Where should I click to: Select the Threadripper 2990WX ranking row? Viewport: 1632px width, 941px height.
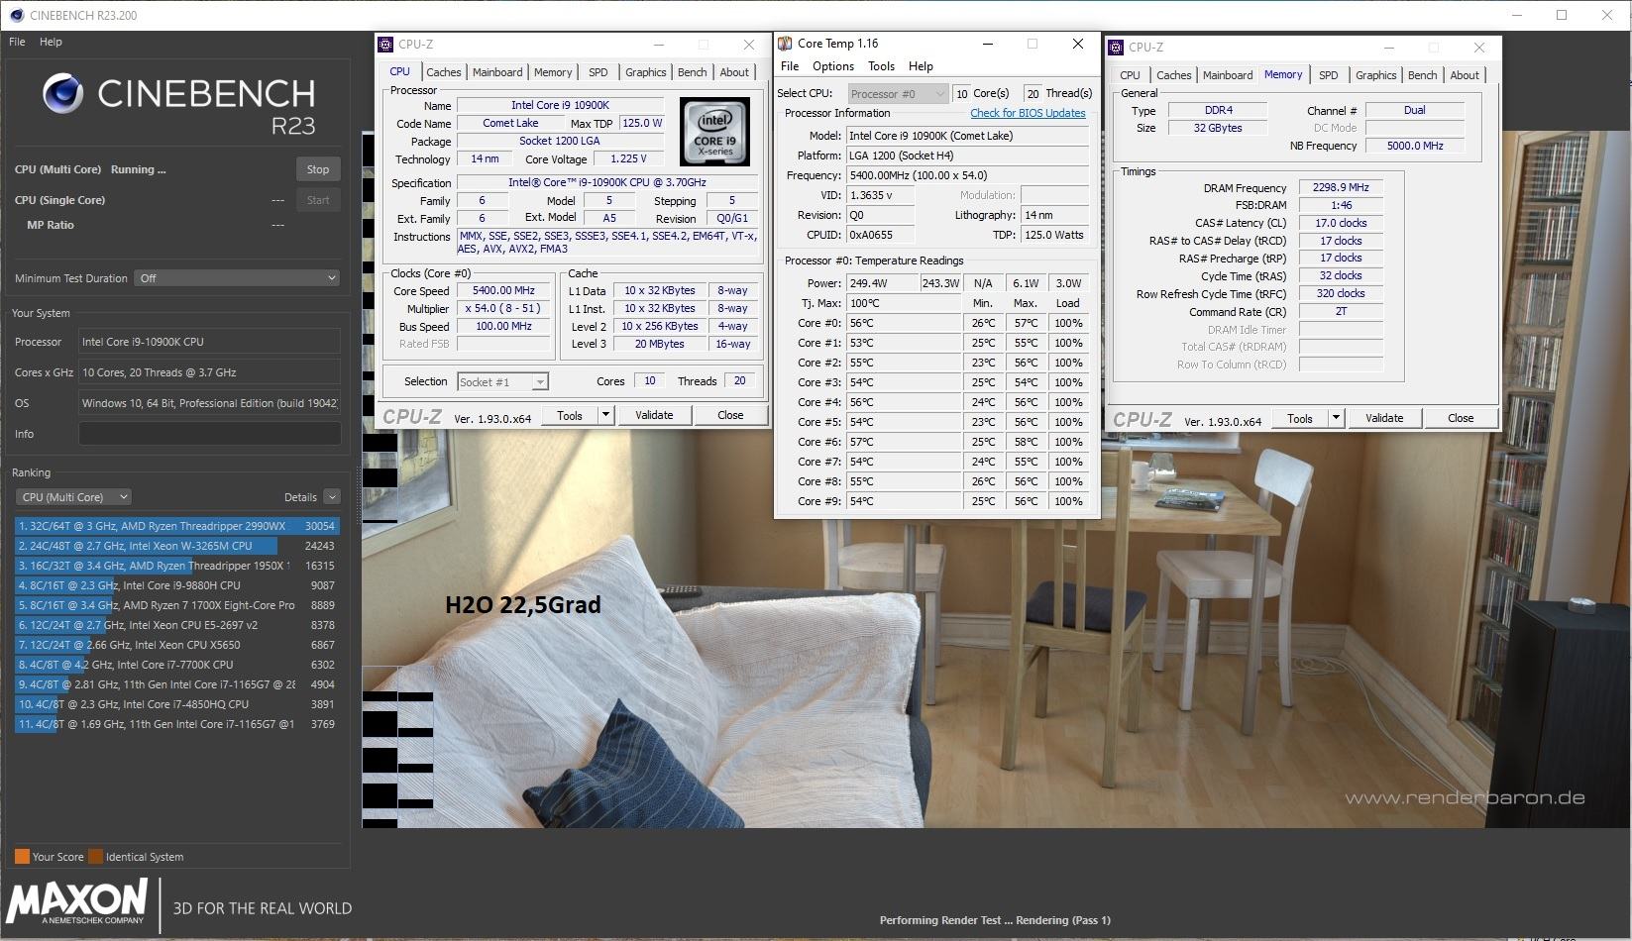(x=176, y=526)
